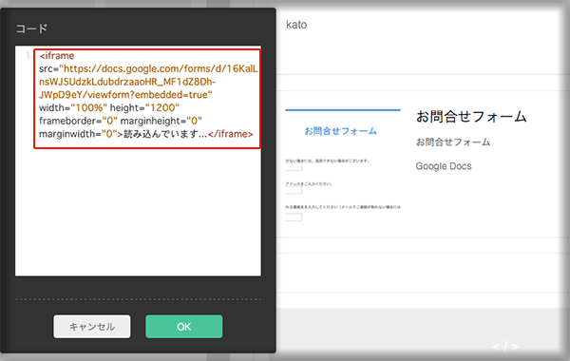Click the viewform?embedded=true line of code
570x361 pixels.
pyautogui.click(x=125, y=95)
